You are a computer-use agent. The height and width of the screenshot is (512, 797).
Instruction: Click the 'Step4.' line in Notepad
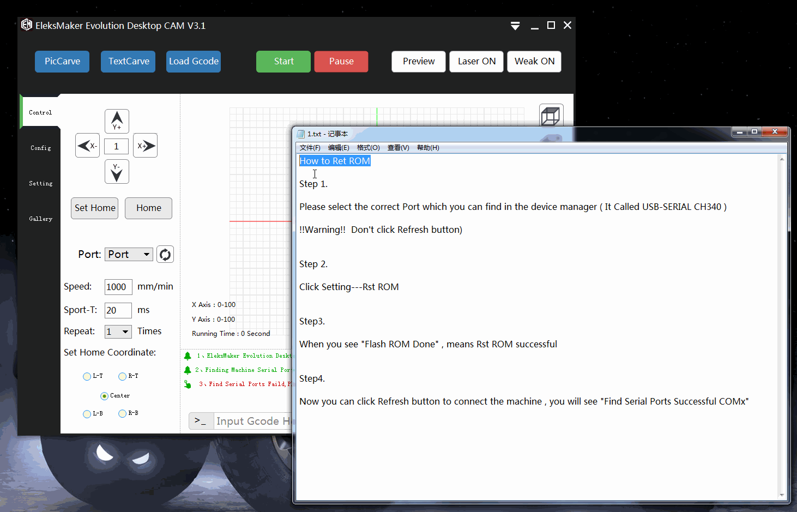(312, 378)
